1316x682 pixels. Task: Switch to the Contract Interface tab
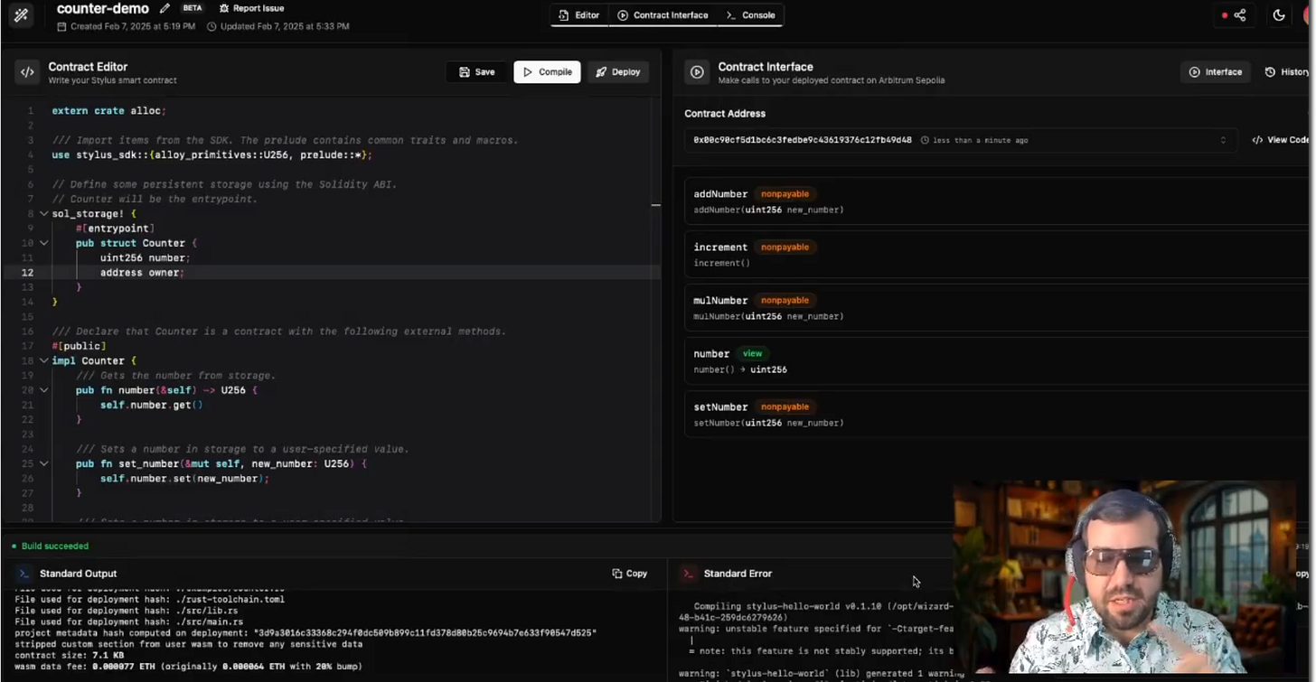663,15
